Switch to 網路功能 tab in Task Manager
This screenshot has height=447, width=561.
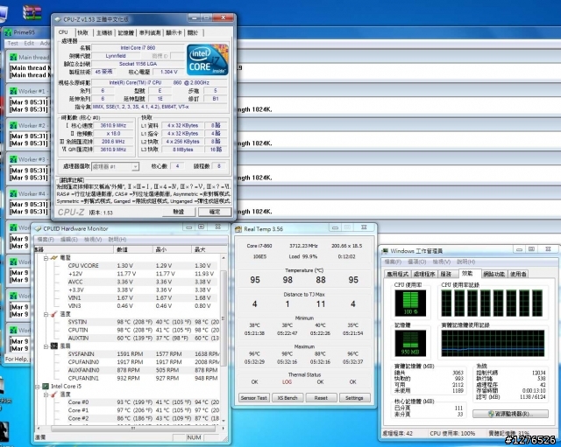point(494,274)
